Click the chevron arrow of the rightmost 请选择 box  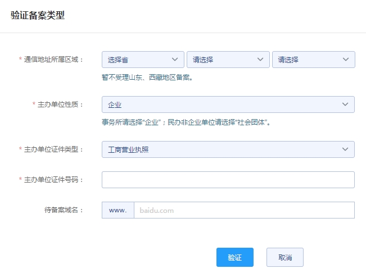345,60
